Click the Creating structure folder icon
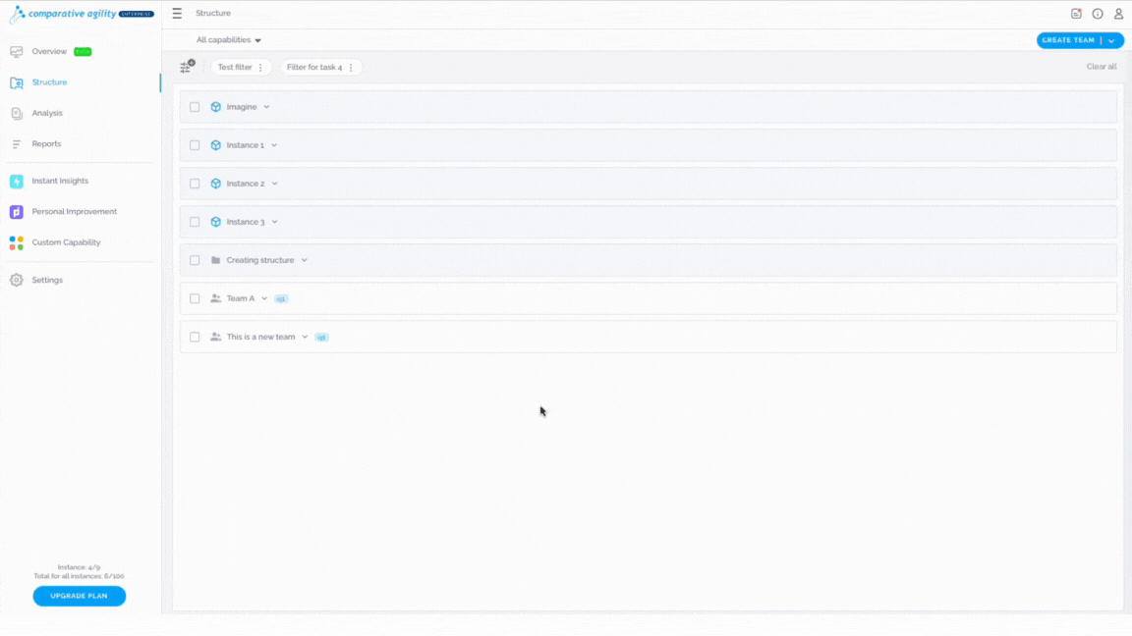Image resolution: width=1132 pixels, height=636 pixels. 215,259
